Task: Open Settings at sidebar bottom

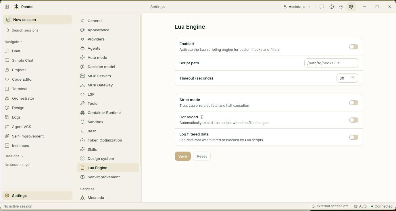Action: [x=37, y=195]
